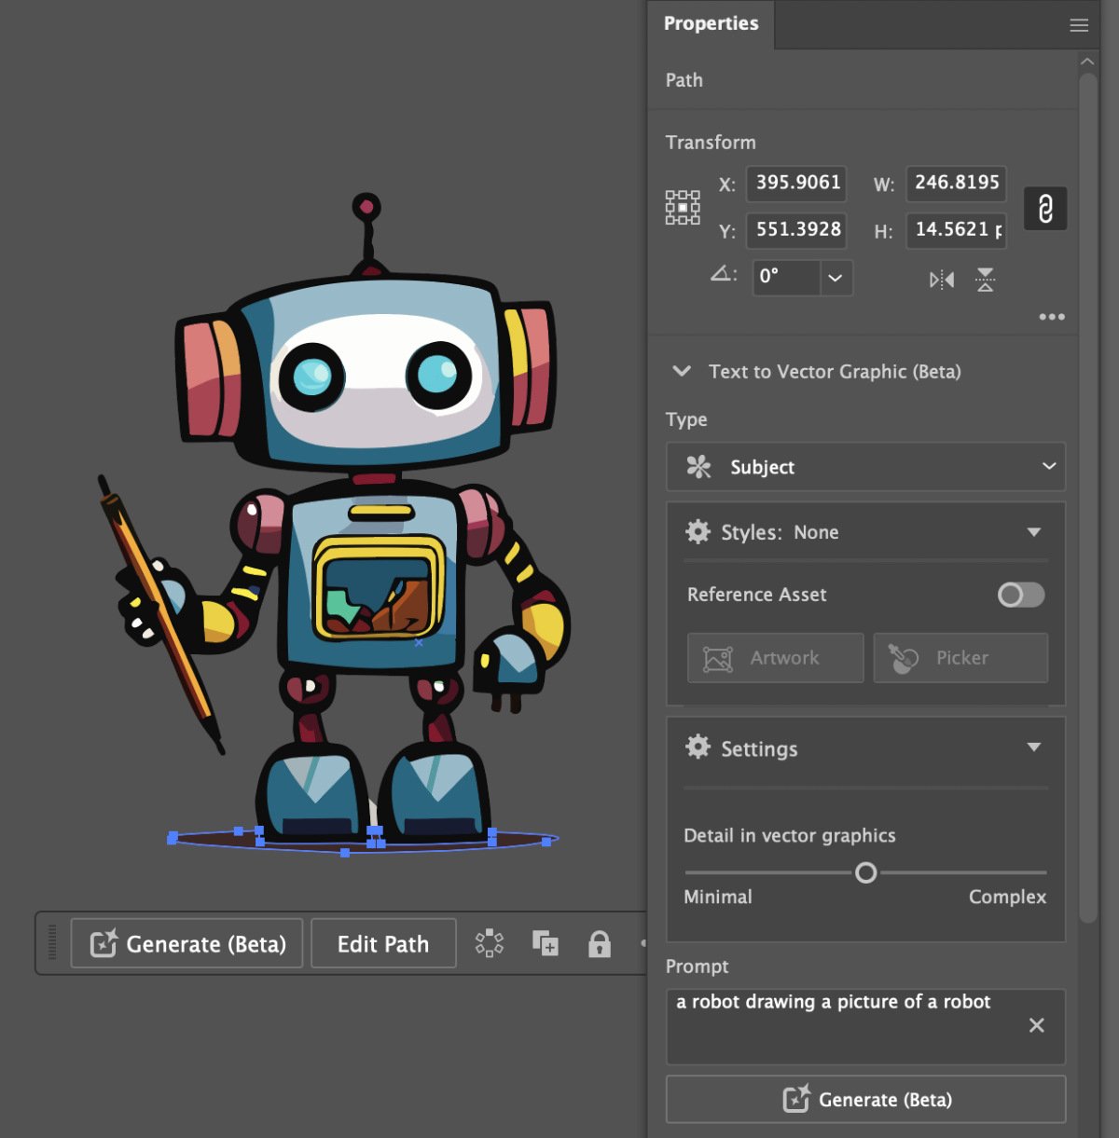The image size is (1119, 1138).
Task: Click the Styles gear icon
Action: click(697, 531)
